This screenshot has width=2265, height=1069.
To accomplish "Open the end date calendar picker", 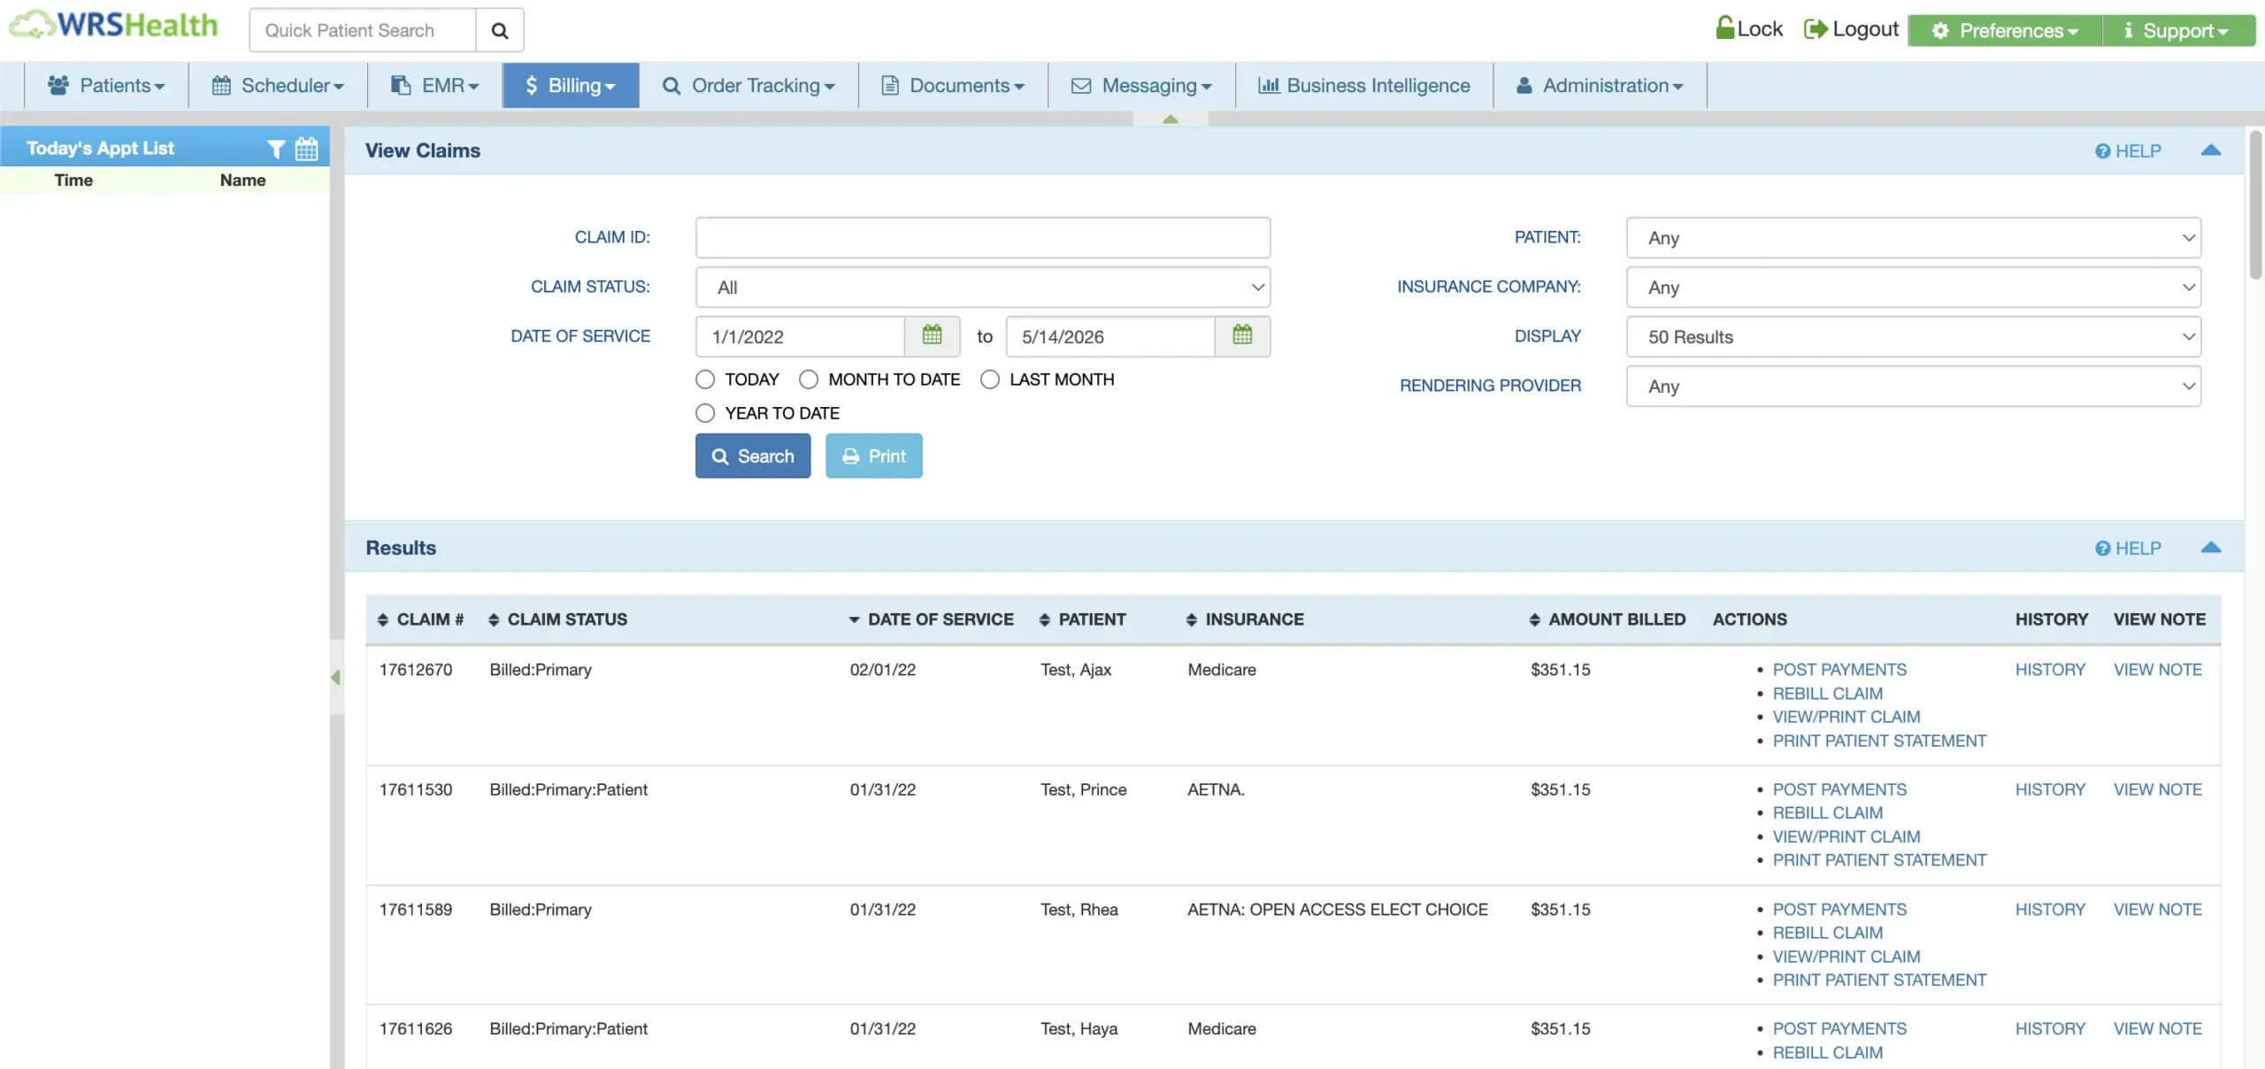I will [1242, 335].
